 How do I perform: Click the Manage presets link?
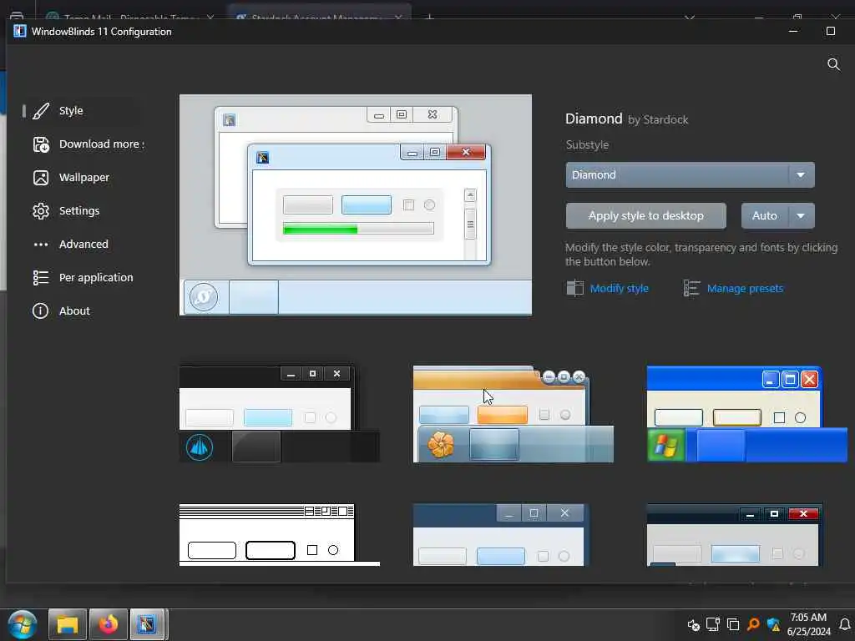point(745,288)
